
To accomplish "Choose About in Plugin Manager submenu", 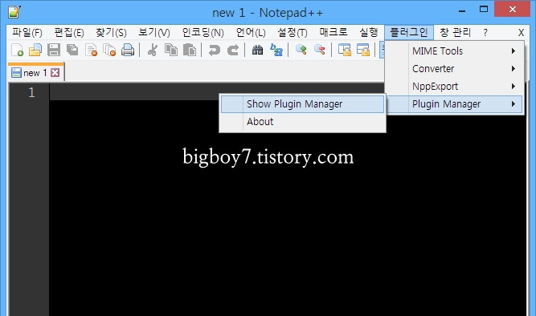I will [302, 122].
